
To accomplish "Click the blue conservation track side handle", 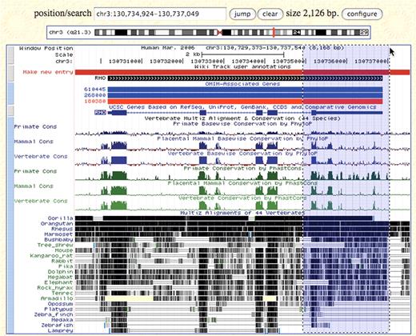I will (10, 225).
